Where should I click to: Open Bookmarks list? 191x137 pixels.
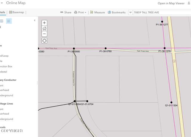coord(117,13)
